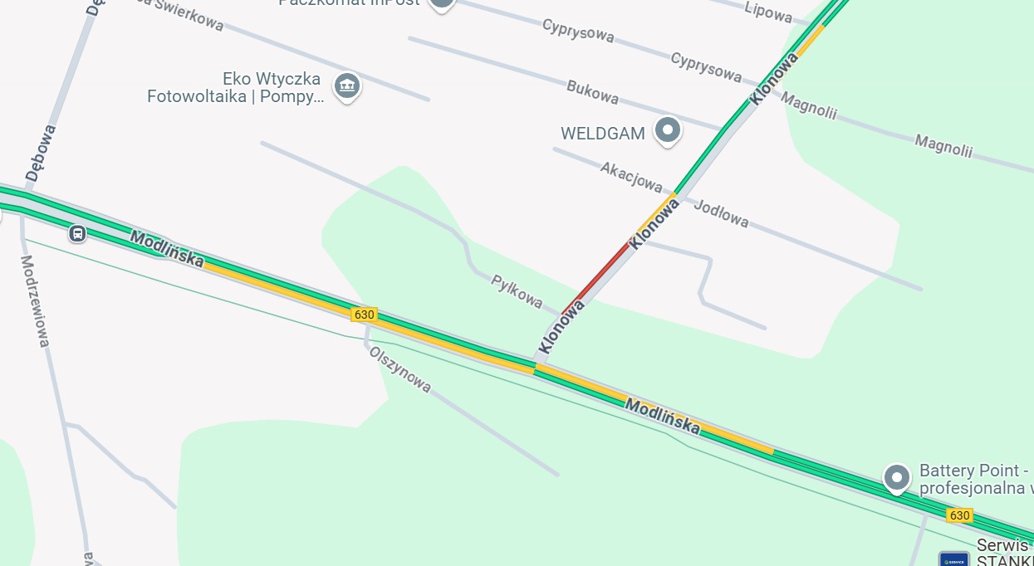
Task: Click the WELDGAM location pin icon
Action: click(x=668, y=131)
